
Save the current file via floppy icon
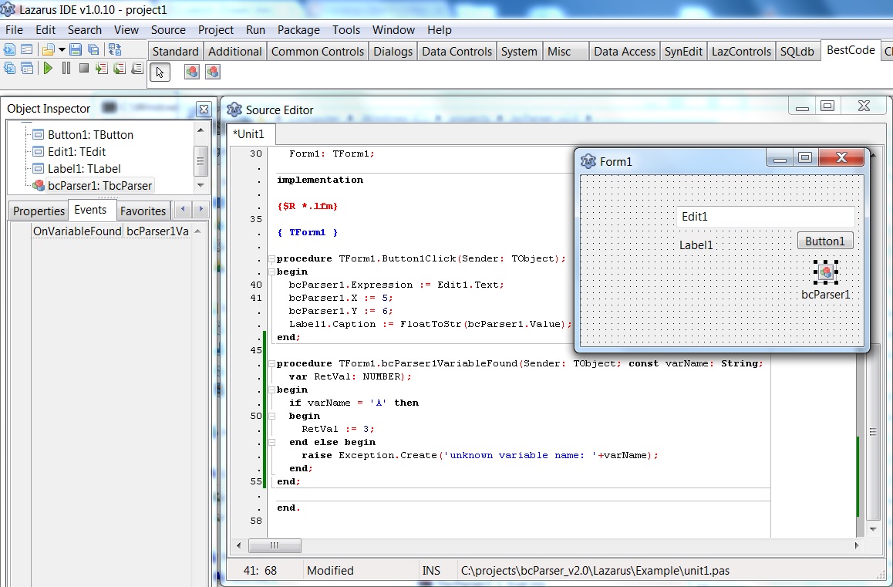(x=76, y=50)
